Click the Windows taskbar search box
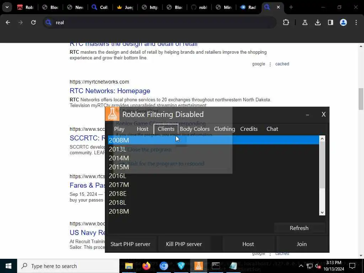Screen dimensions: 364x273 click(68, 266)
